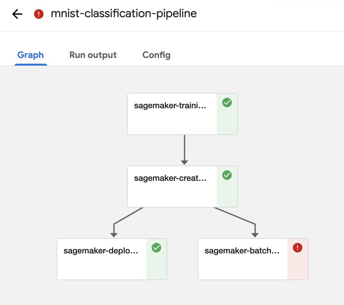Image resolution: width=344 pixels, height=305 pixels.
Task: Select the sagemaker-create pipeline step
Action: click(172, 186)
